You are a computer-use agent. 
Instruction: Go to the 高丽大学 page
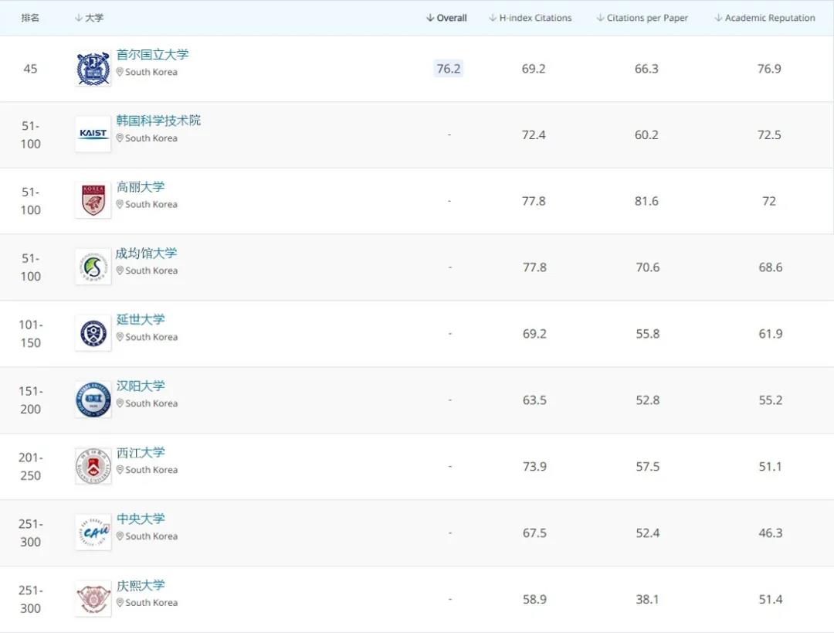pos(141,187)
